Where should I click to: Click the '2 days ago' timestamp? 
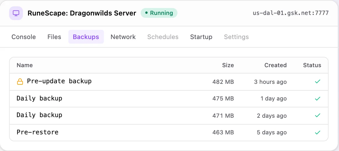pos(272,116)
